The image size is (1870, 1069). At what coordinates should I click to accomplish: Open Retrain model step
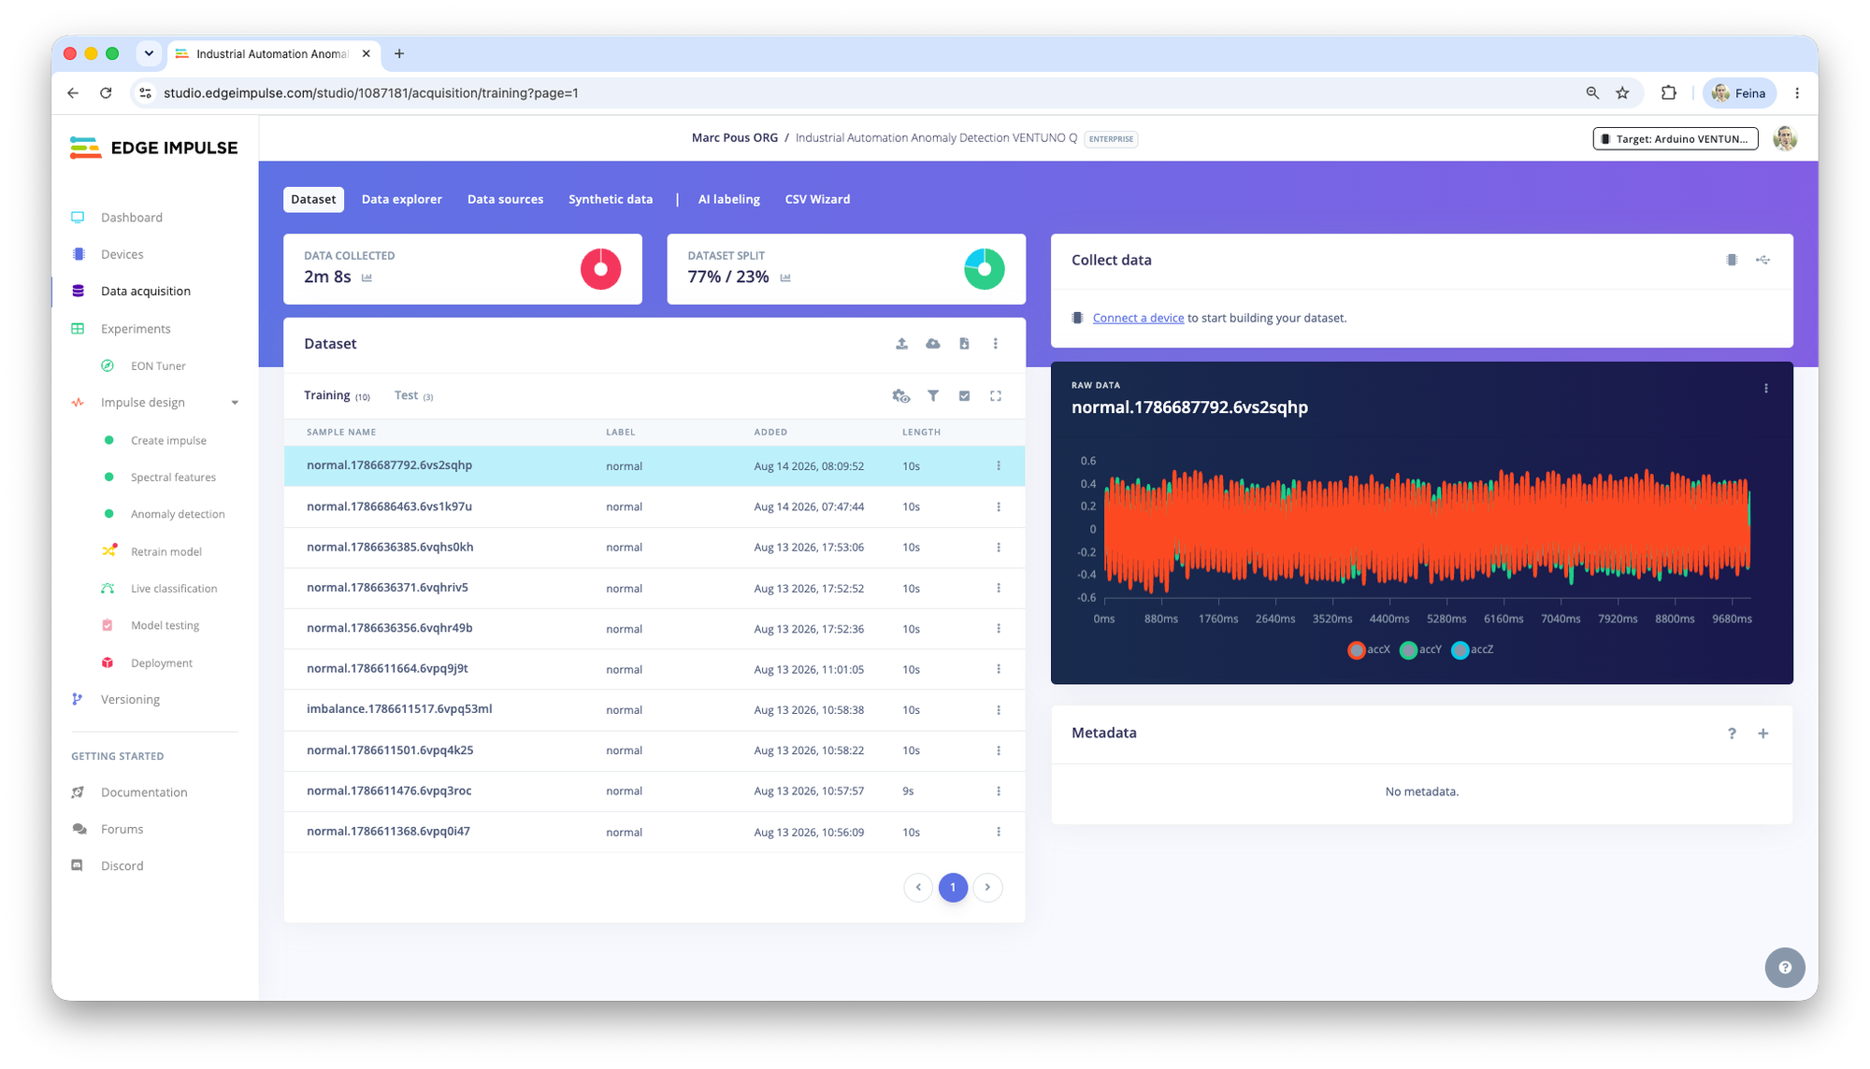click(165, 552)
